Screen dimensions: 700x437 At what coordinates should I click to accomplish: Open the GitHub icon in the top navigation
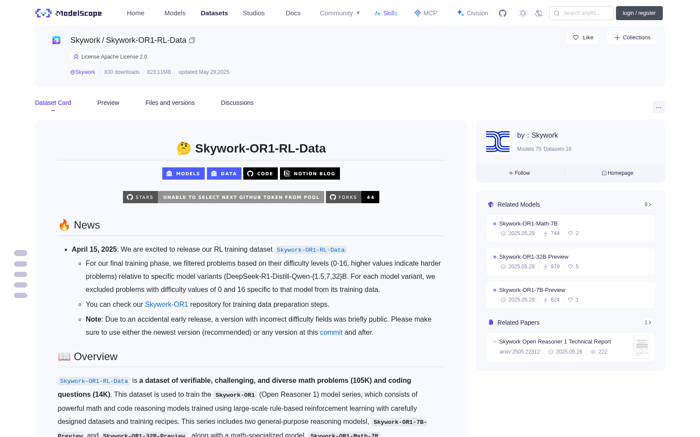tap(503, 13)
